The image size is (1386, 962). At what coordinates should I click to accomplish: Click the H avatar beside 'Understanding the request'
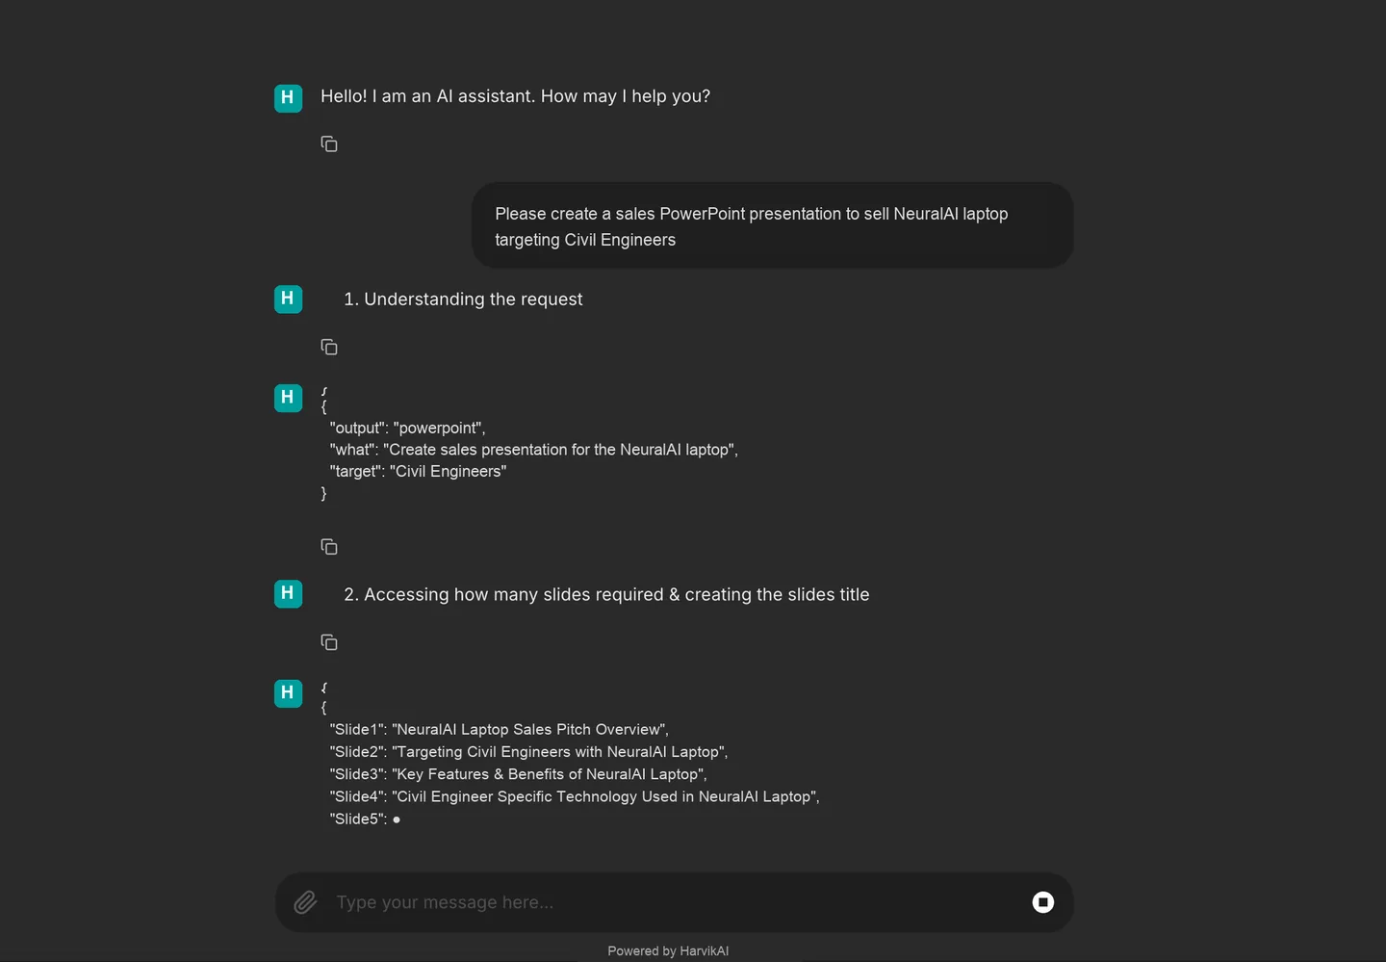pyautogui.click(x=288, y=299)
